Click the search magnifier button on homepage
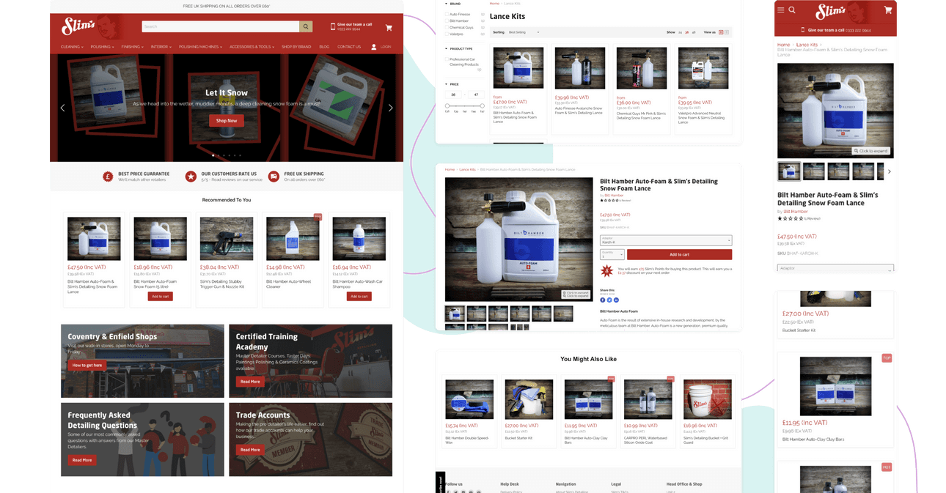This screenshot has width=946, height=493. pyautogui.click(x=306, y=27)
